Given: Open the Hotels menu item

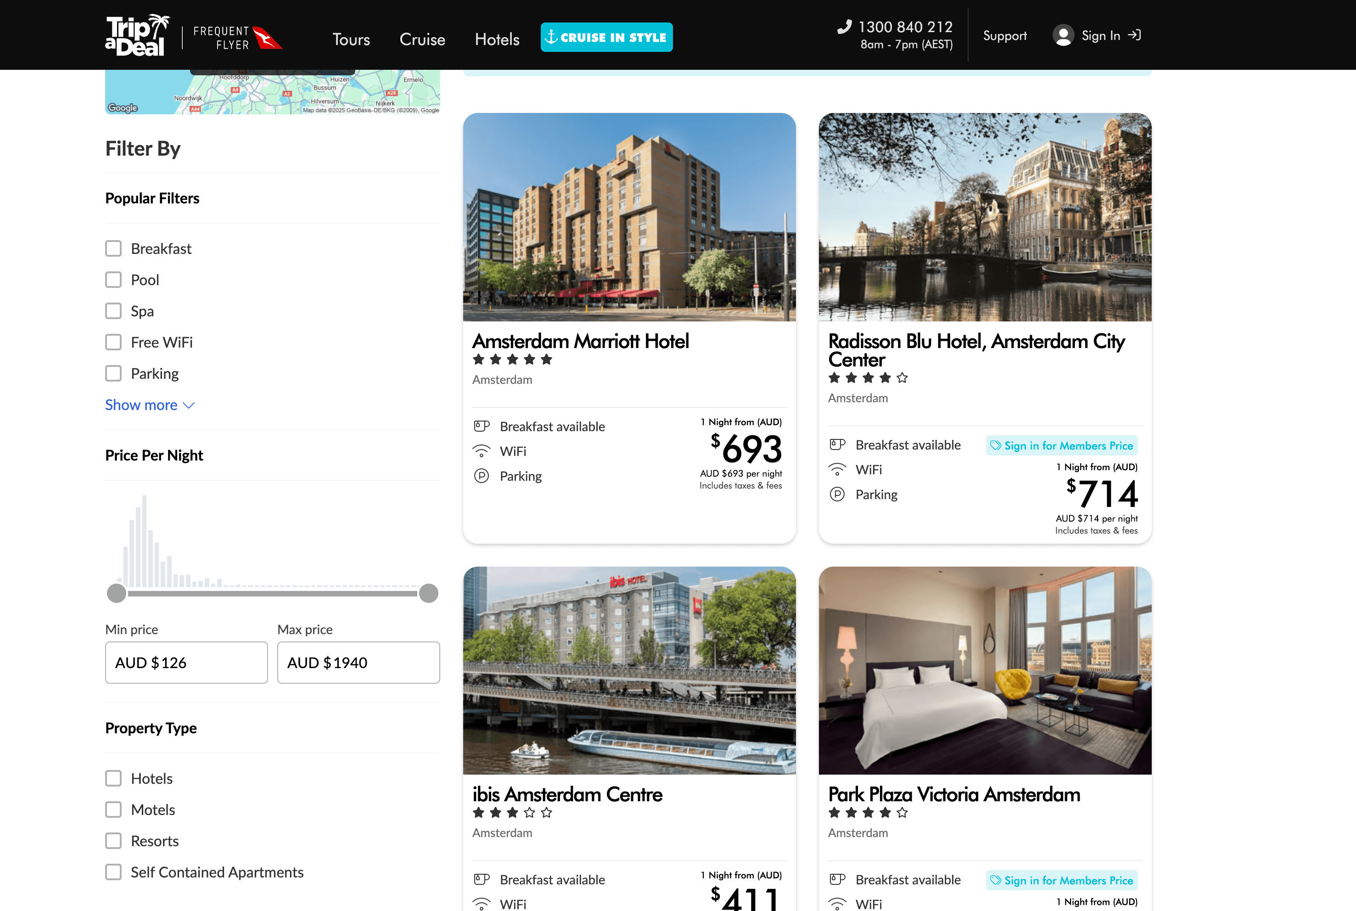Looking at the screenshot, I should [x=497, y=39].
